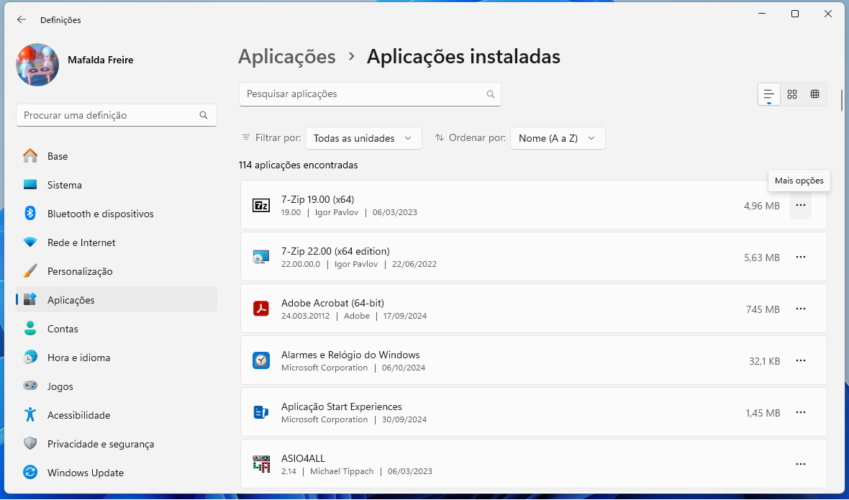This screenshot has height=500, width=849.
Task: Click the 7-Zip 19.00 (x64) app name
Action: pos(318,199)
